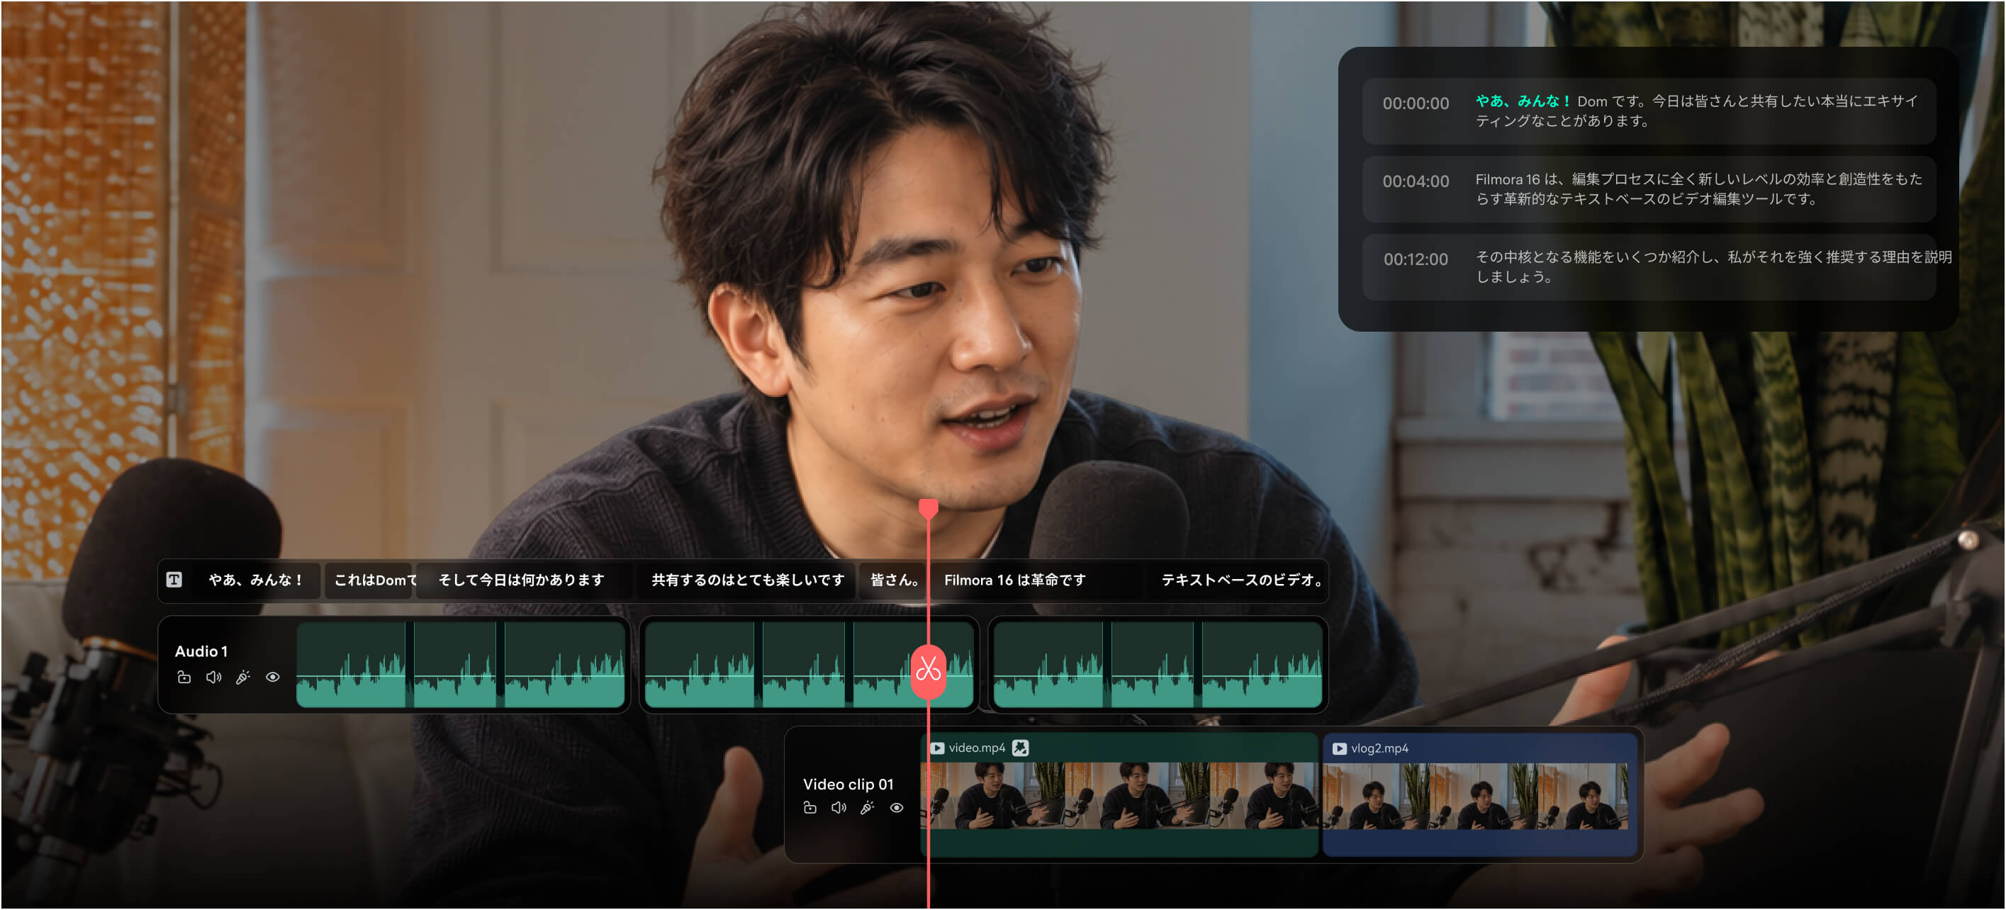Click Audio 1 microphone effect icon

click(x=243, y=678)
